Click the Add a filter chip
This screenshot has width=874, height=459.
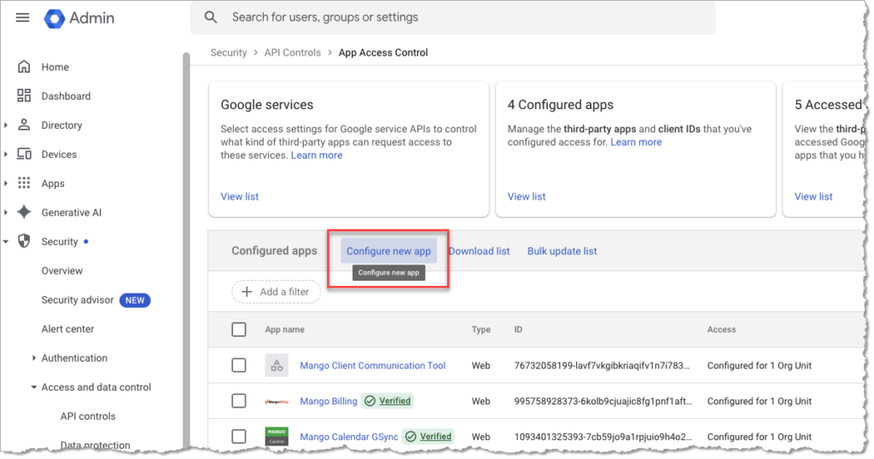click(x=277, y=291)
